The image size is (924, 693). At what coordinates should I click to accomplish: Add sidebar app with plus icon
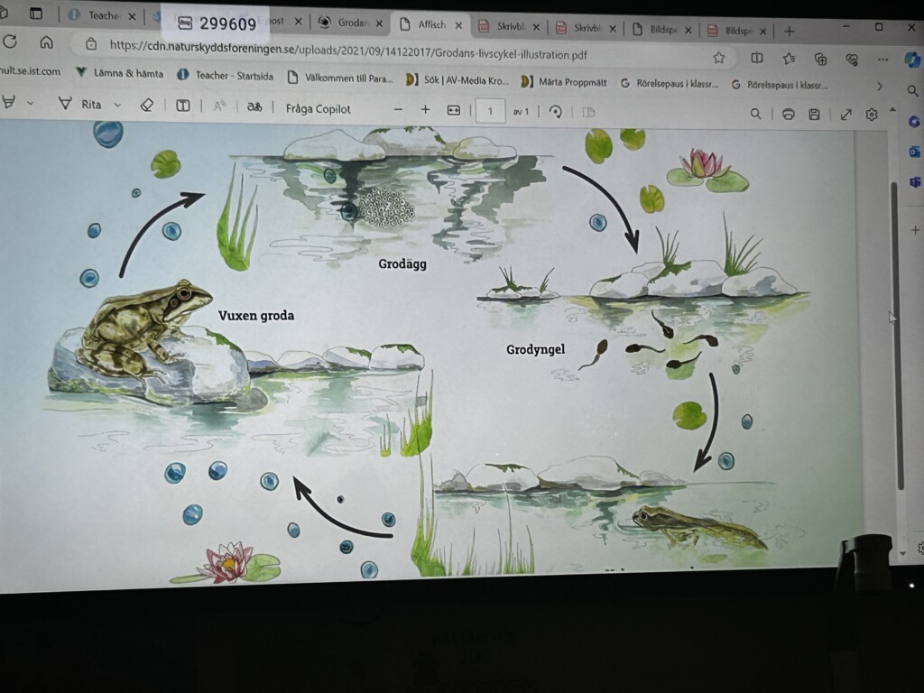point(915,230)
